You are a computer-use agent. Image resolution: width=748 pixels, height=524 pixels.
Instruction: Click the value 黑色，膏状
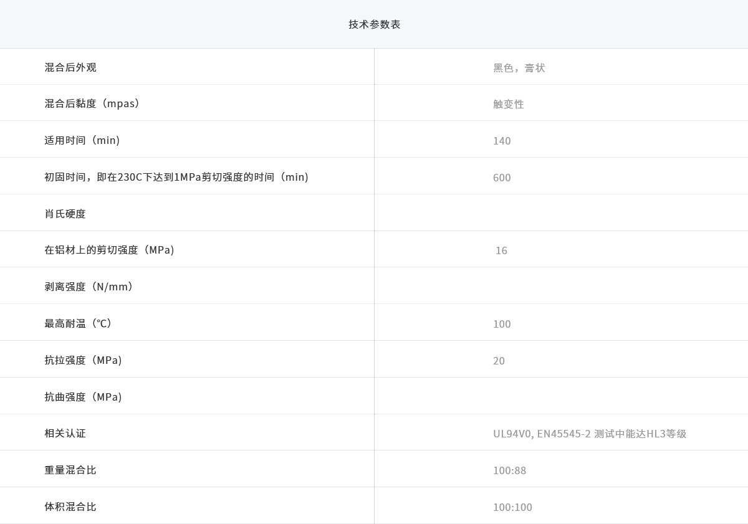[519, 68]
